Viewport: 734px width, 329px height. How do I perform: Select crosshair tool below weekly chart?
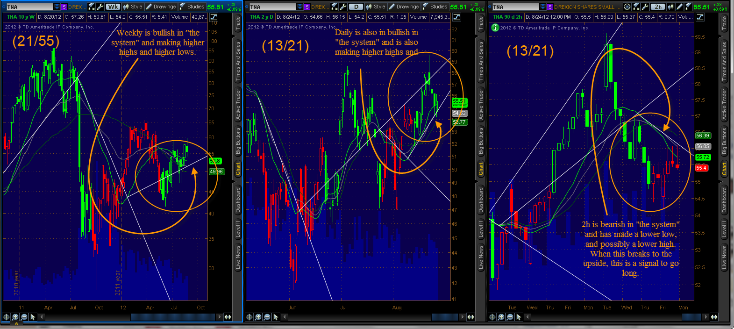coord(6,317)
